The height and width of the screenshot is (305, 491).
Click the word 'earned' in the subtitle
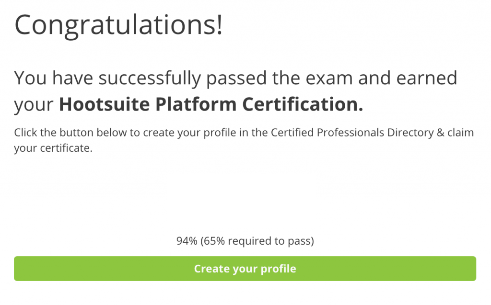427,78
